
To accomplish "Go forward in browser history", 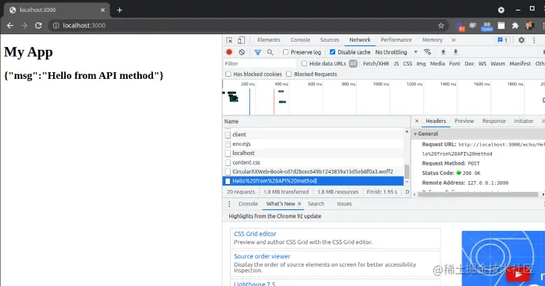I will [x=24, y=25].
